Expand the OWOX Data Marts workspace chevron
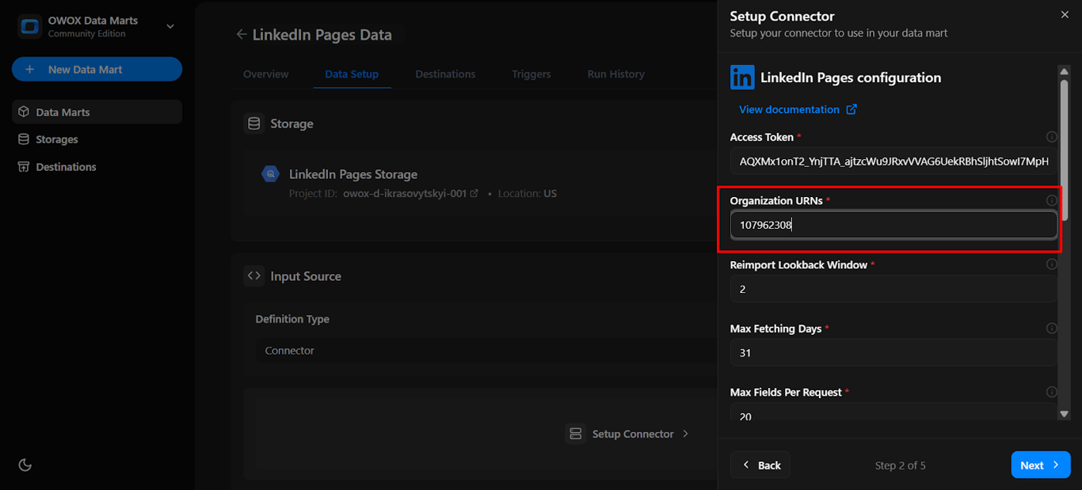The height and width of the screenshot is (490, 1082). pos(170,27)
